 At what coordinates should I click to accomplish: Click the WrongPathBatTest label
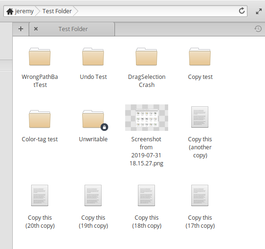click(40, 81)
